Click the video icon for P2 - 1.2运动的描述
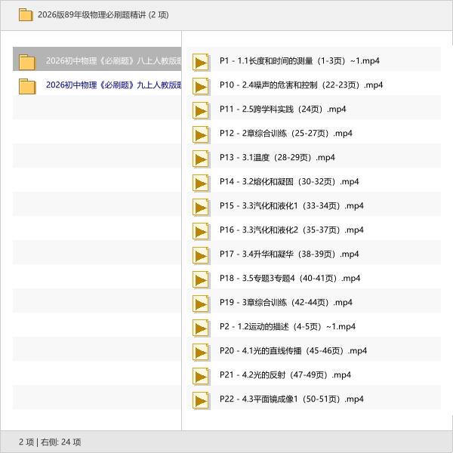This screenshot has height=453, width=453. click(201, 327)
